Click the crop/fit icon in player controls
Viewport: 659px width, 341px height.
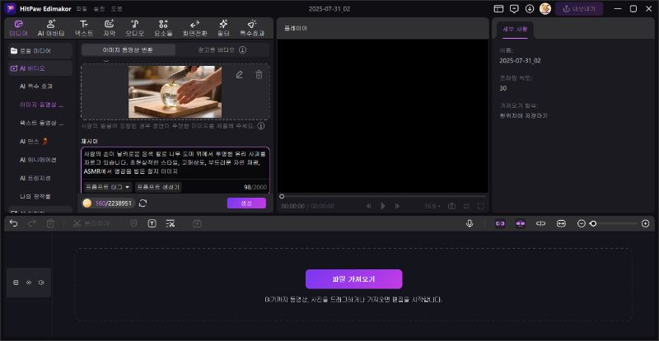click(466, 206)
